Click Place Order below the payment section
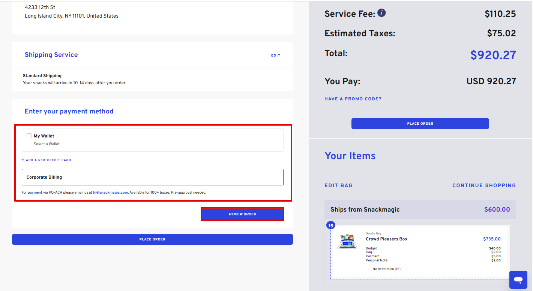Image resolution: width=533 pixels, height=291 pixels. pyautogui.click(x=152, y=239)
